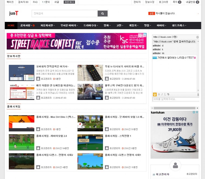Expand the 드라마수다 navigation dropdown
This screenshot has width=205, height=179.
click(90, 25)
